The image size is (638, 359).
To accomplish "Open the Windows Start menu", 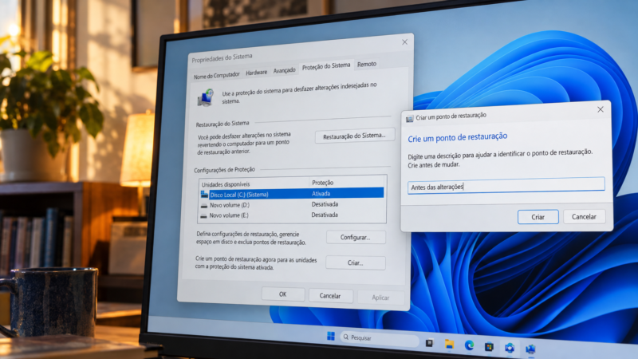I will pyautogui.click(x=331, y=336).
